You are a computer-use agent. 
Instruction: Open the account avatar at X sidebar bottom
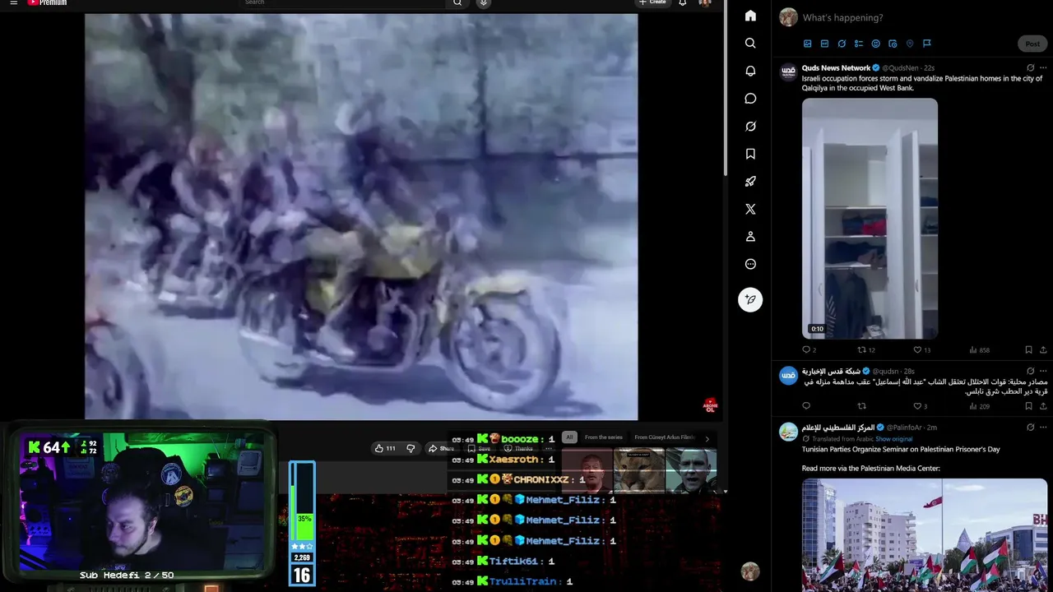click(749, 571)
